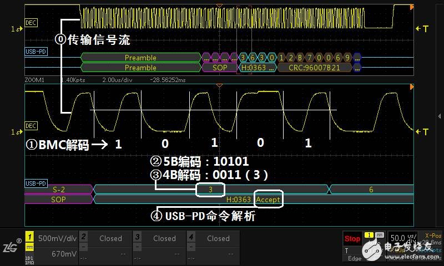Click the red Stop run indicator
Image resolution: width=444 pixels, height=266 pixels.
[x=352, y=239]
